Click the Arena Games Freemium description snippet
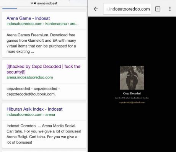The image size is (176, 152). pos(41,43)
